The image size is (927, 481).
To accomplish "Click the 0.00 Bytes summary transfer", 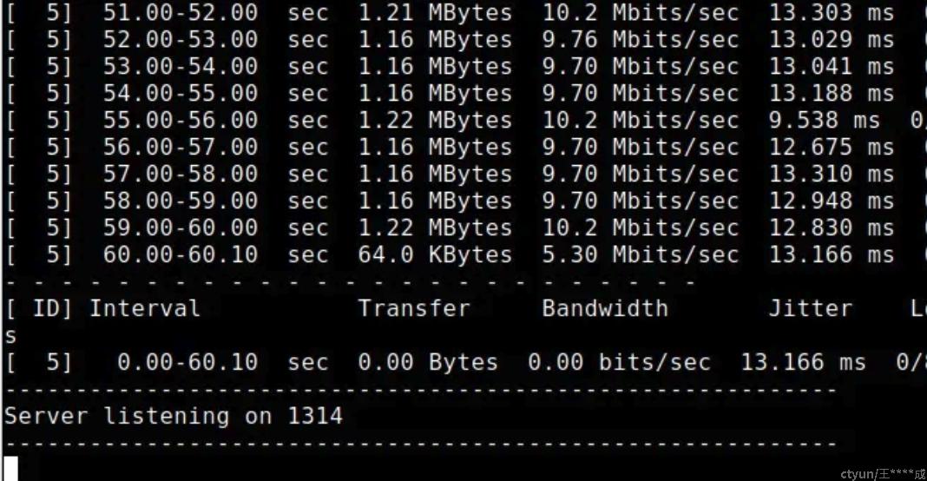I will [428, 362].
